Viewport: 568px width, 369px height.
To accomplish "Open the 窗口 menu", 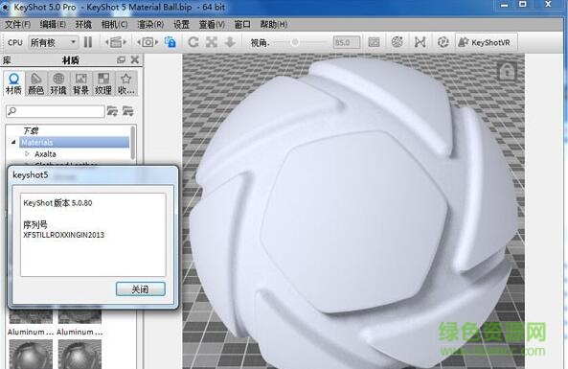I will (x=242, y=24).
